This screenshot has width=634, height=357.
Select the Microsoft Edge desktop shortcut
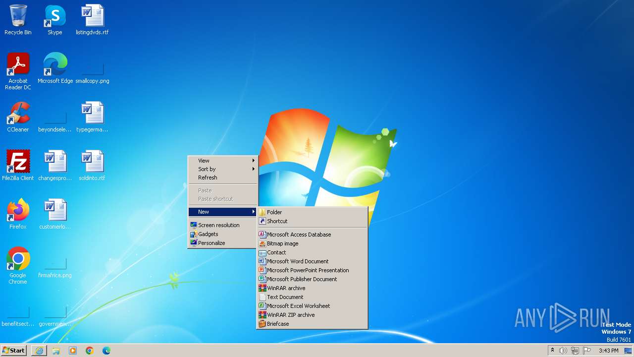click(55, 68)
